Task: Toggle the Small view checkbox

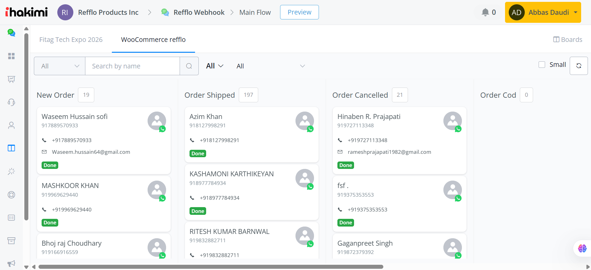Action: tap(542, 65)
